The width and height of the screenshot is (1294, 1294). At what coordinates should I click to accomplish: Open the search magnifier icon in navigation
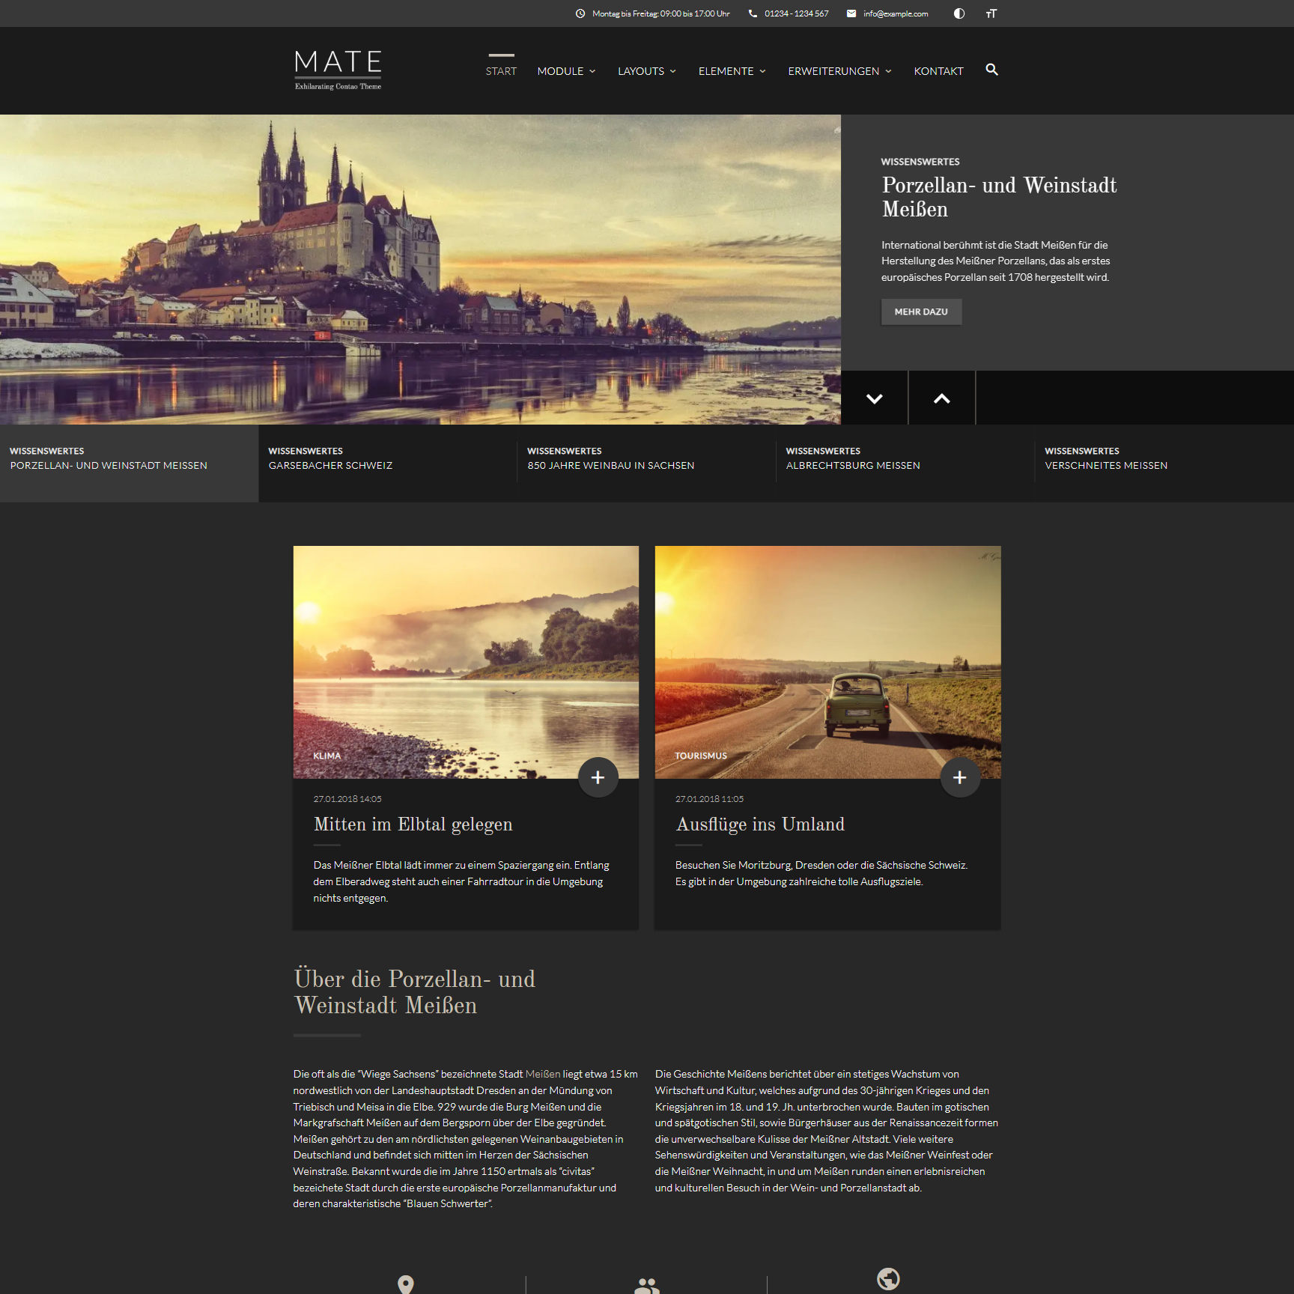coord(991,70)
